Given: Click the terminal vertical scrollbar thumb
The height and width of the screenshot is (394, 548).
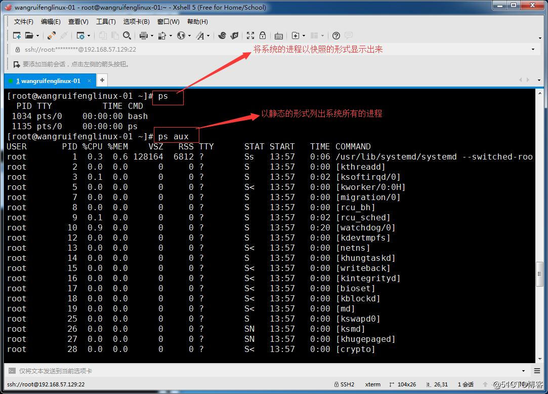Looking at the screenshot, I should (539, 274).
